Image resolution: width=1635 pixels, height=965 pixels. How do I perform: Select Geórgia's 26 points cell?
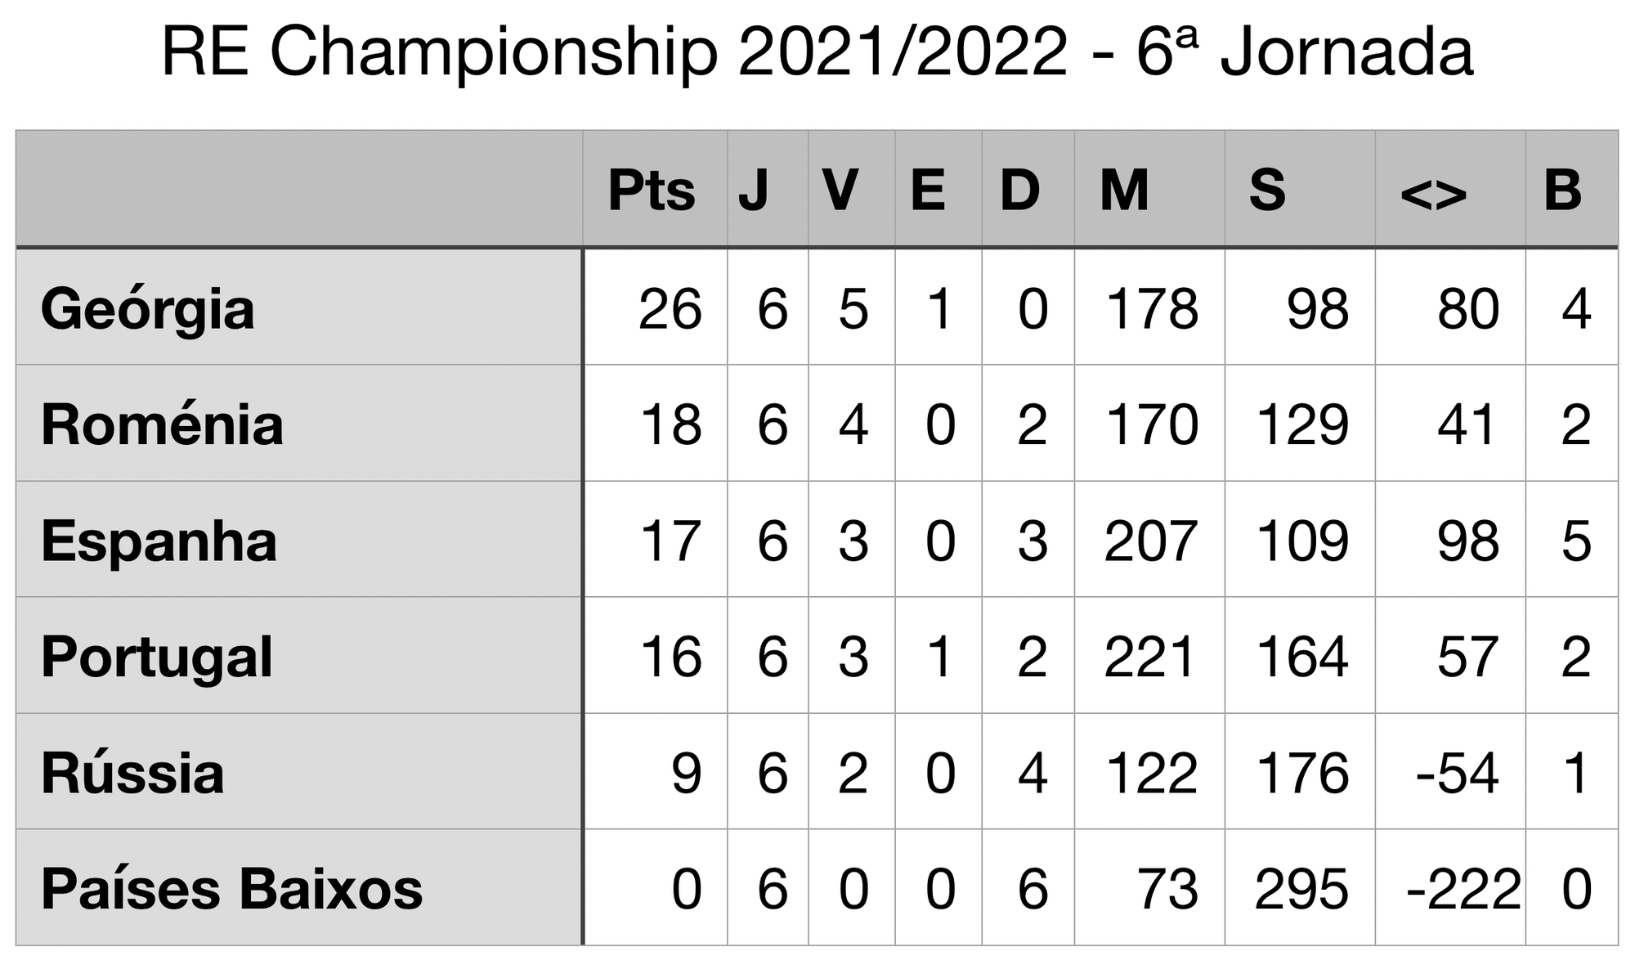[x=670, y=309]
